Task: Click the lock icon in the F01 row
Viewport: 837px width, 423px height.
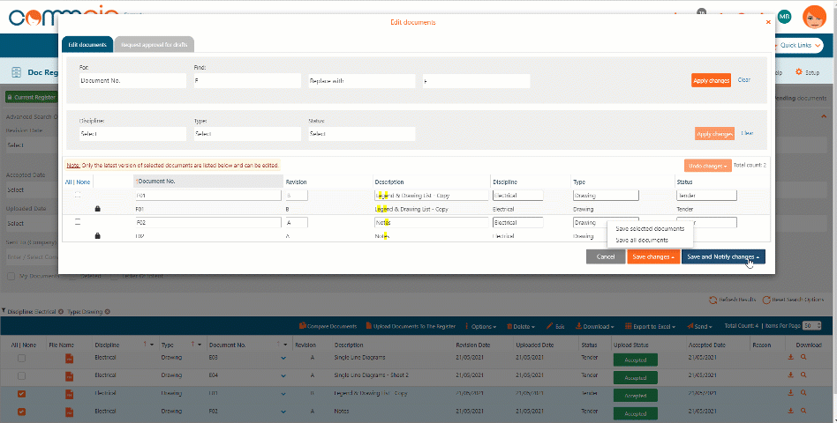Action: pyautogui.click(x=97, y=209)
